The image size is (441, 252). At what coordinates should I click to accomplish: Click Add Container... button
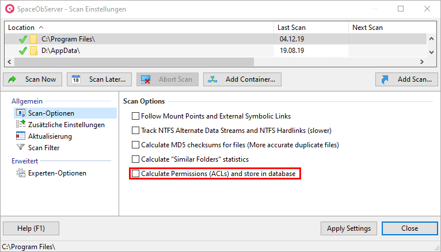tap(242, 79)
